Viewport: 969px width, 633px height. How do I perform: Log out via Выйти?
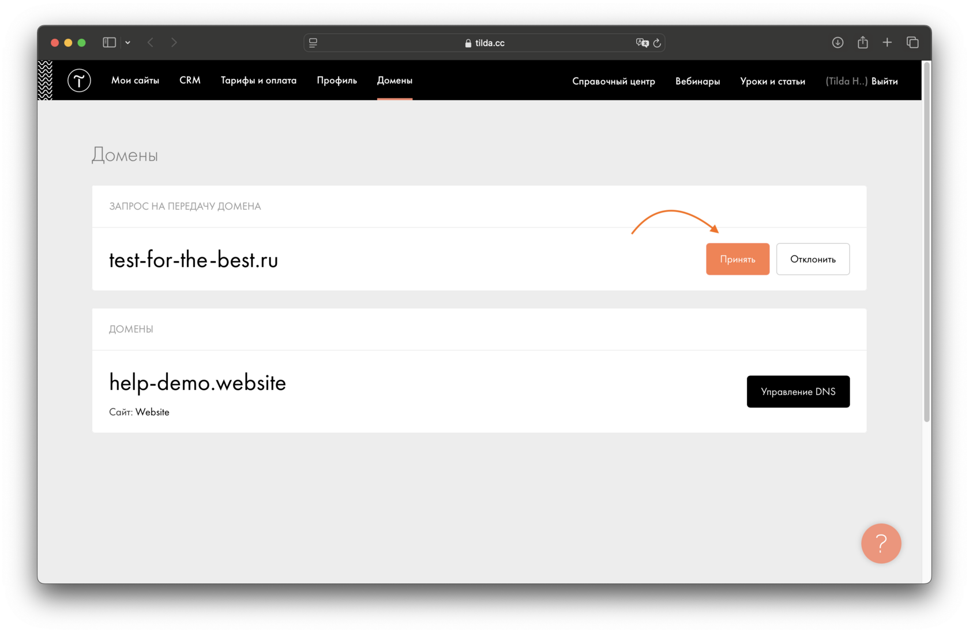[x=884, y=81]
